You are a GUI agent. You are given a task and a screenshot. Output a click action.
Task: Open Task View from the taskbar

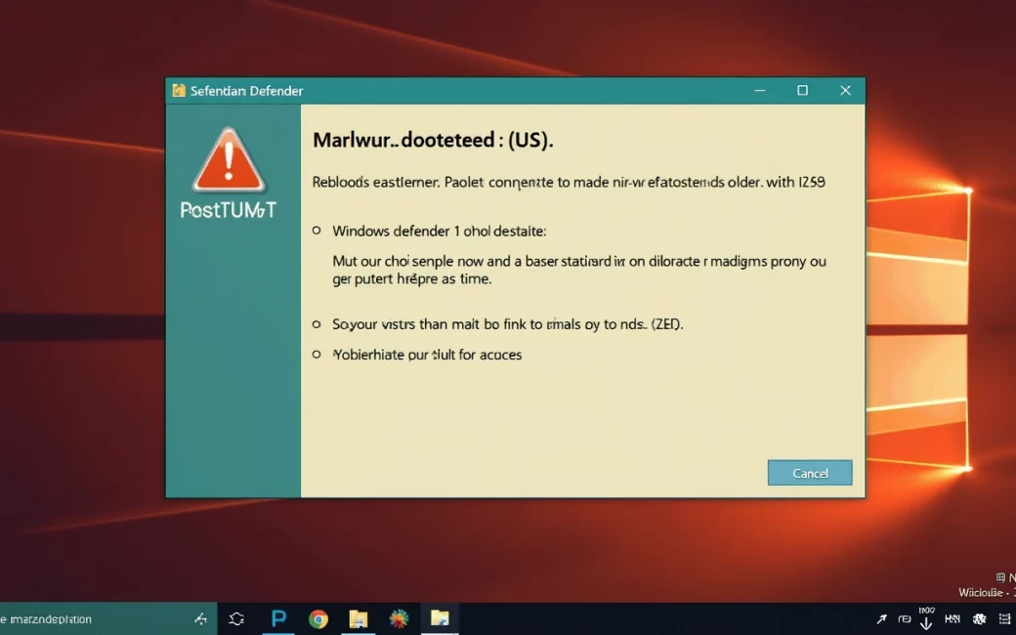(x=236, y=618)
